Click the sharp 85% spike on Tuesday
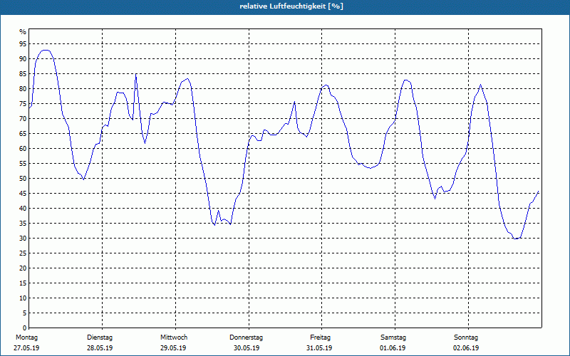Viewport: 570px width, 356px height. coord(135,74)
